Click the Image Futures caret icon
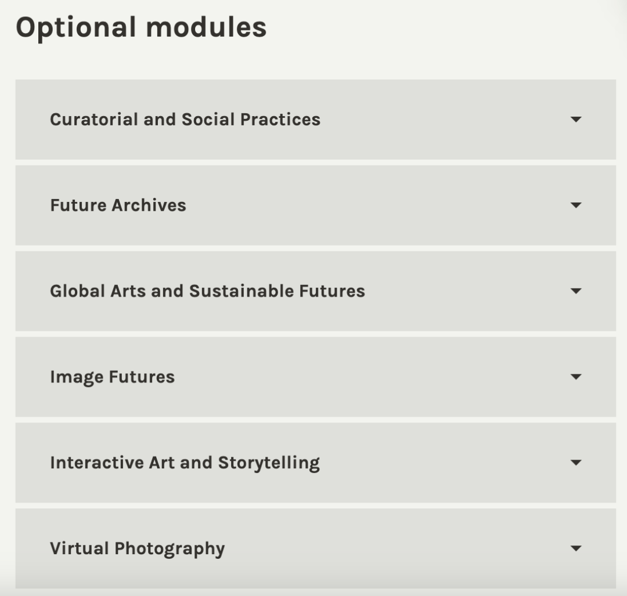627x596 pixels. pyautogui.click(x=575, y=377)
